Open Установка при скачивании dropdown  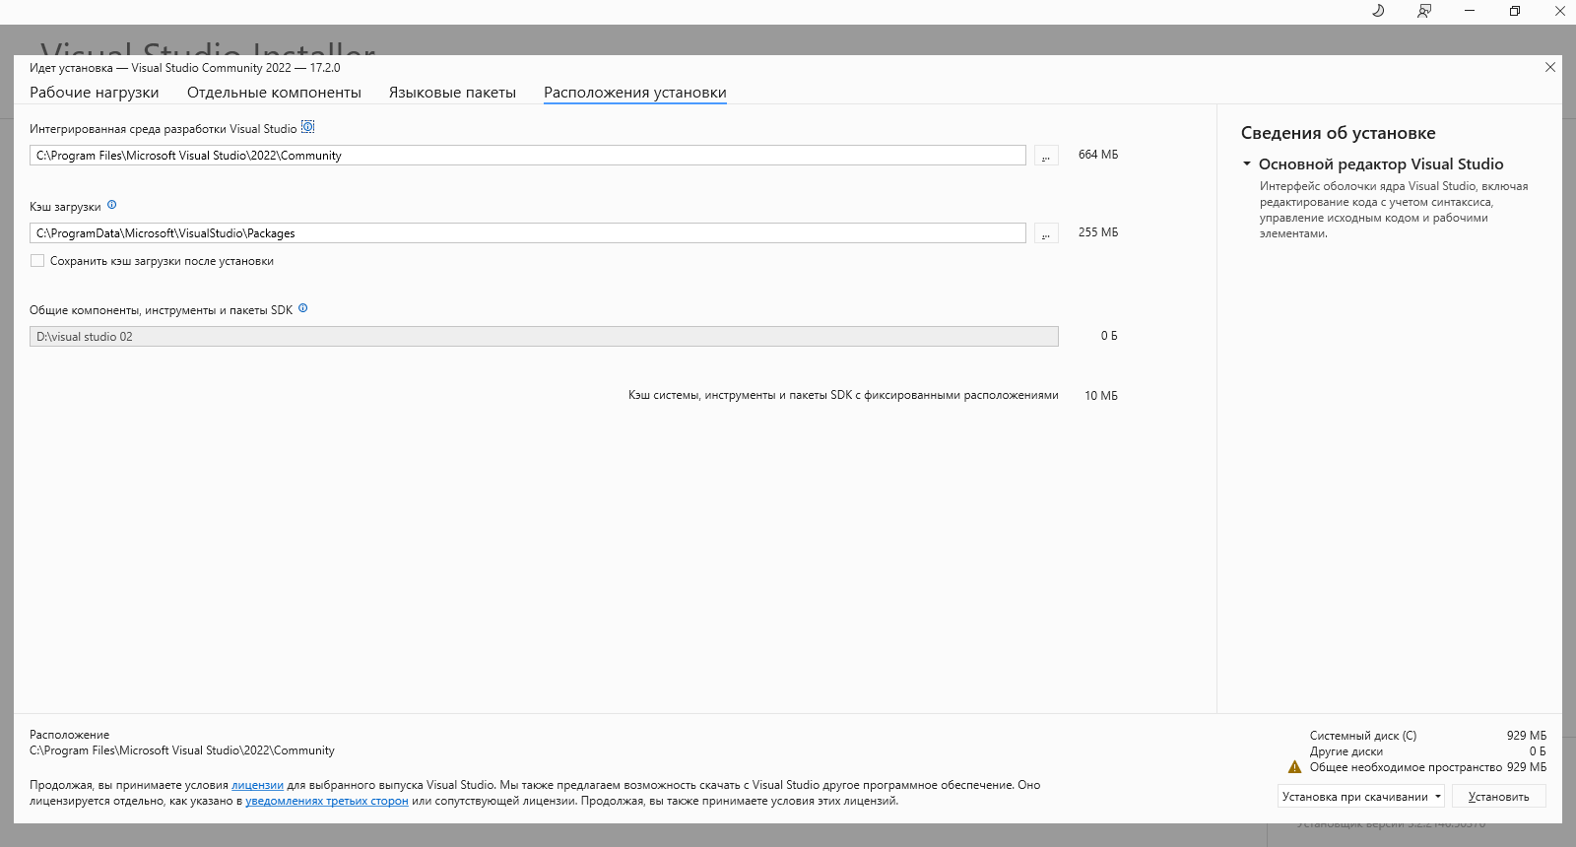click(1361, 796)
